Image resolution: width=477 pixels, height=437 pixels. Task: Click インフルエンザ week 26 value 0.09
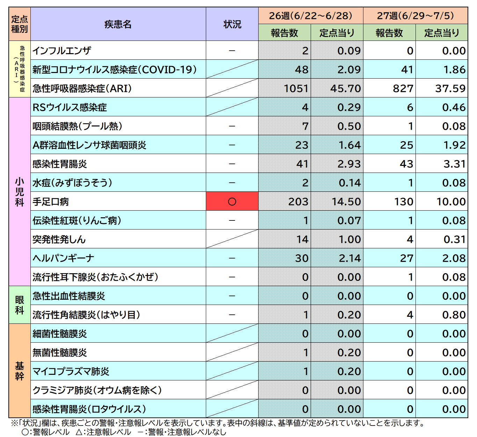tap(349, 51)
